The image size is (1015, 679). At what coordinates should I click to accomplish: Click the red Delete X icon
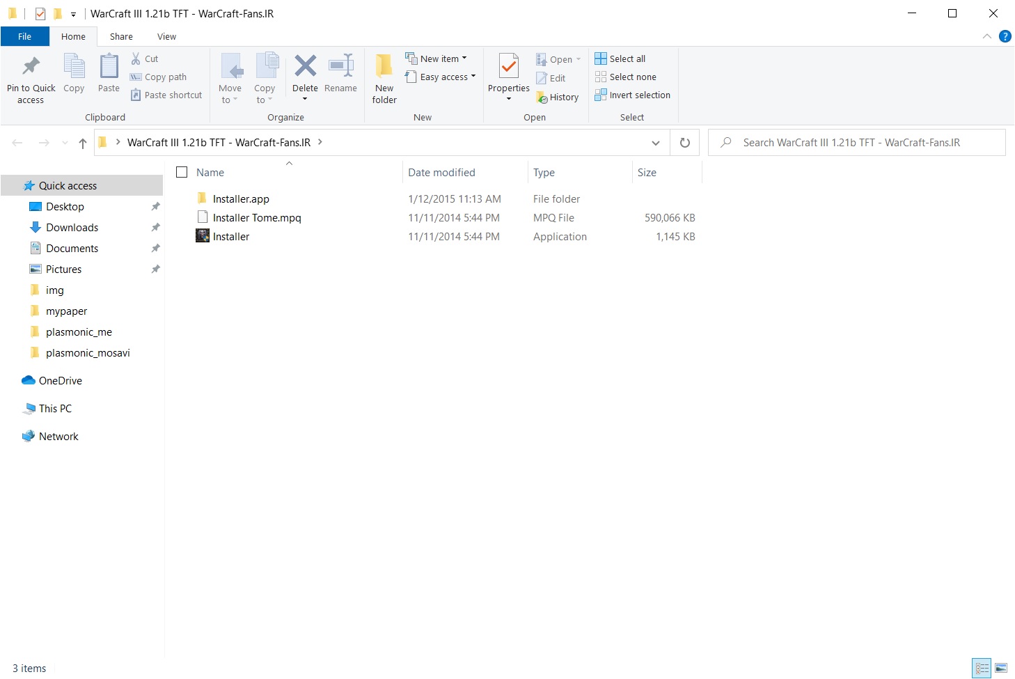(305, 66)
